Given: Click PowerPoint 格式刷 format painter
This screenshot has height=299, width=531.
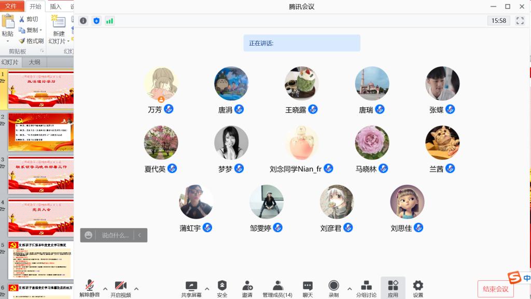Looking at the screenshot, I should [31, 41].
